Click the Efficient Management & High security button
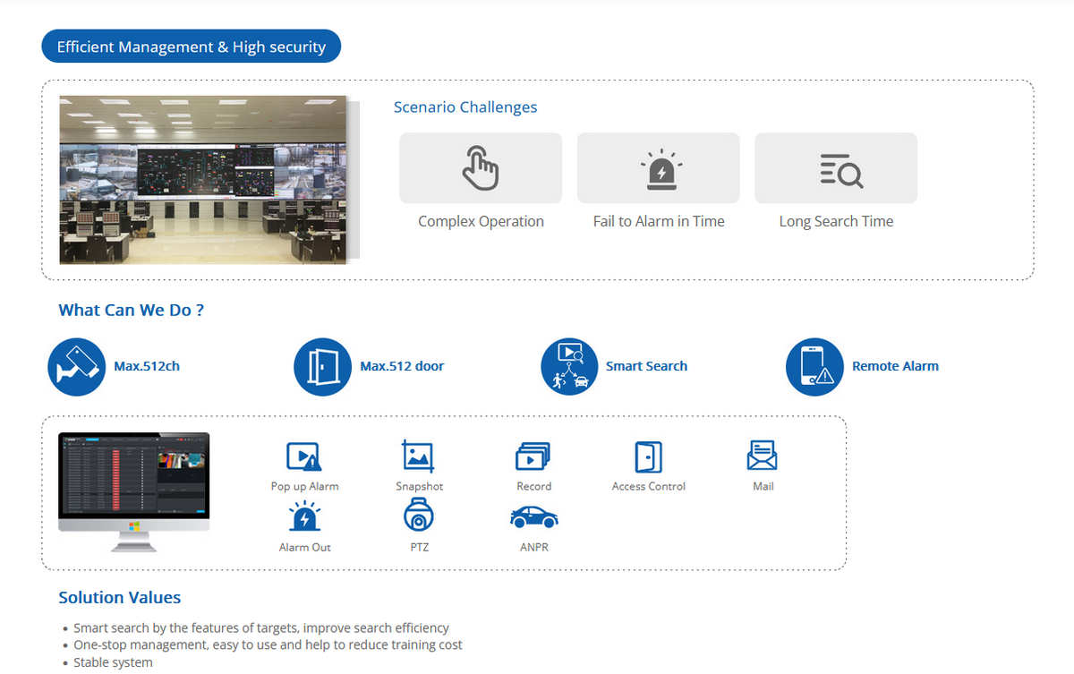This screenshot has height=674, width=1074. 192,47
